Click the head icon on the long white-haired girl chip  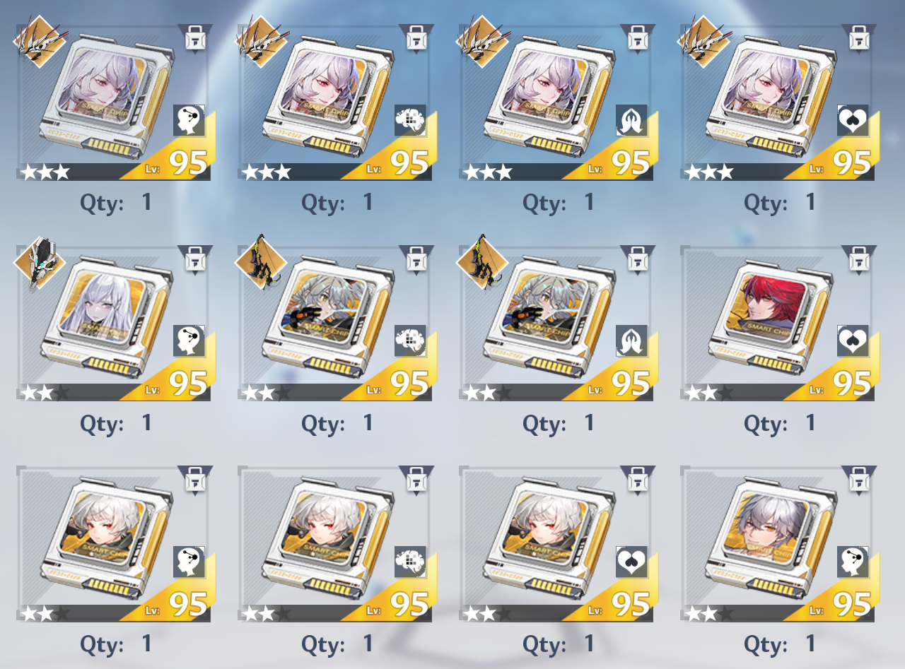click(x=189, y=341)
